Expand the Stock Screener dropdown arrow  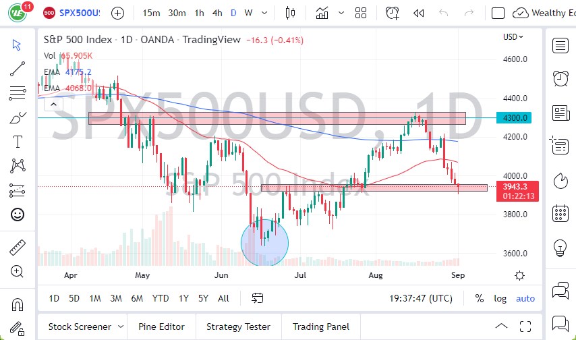(x=119, y=327)
